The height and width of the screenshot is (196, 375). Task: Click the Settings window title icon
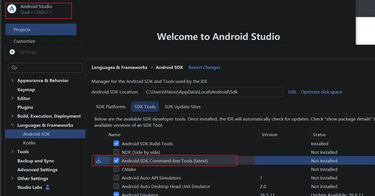12,52
